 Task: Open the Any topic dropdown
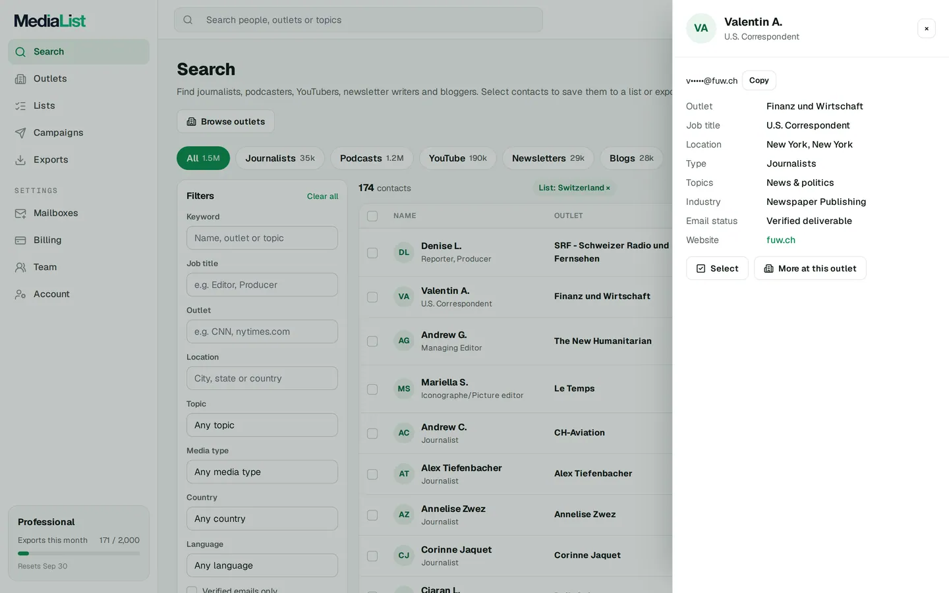click(262, 425)
